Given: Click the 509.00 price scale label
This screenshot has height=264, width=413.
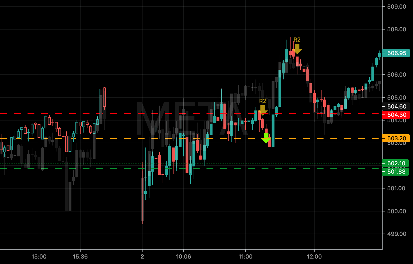Looking at the screenshot, I should (396, 7).
